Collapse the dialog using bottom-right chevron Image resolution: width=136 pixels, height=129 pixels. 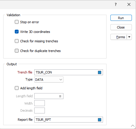pos(133,126)
